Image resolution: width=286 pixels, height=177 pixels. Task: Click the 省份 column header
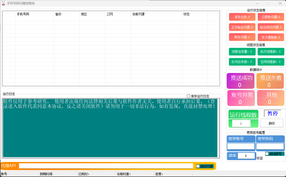point(67,14)
